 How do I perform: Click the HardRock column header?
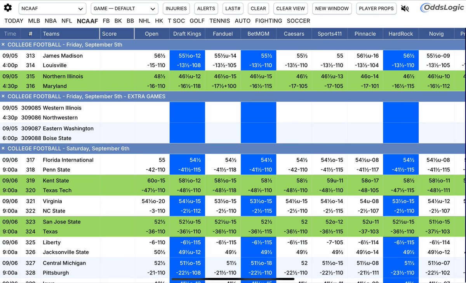pos(401,34)
